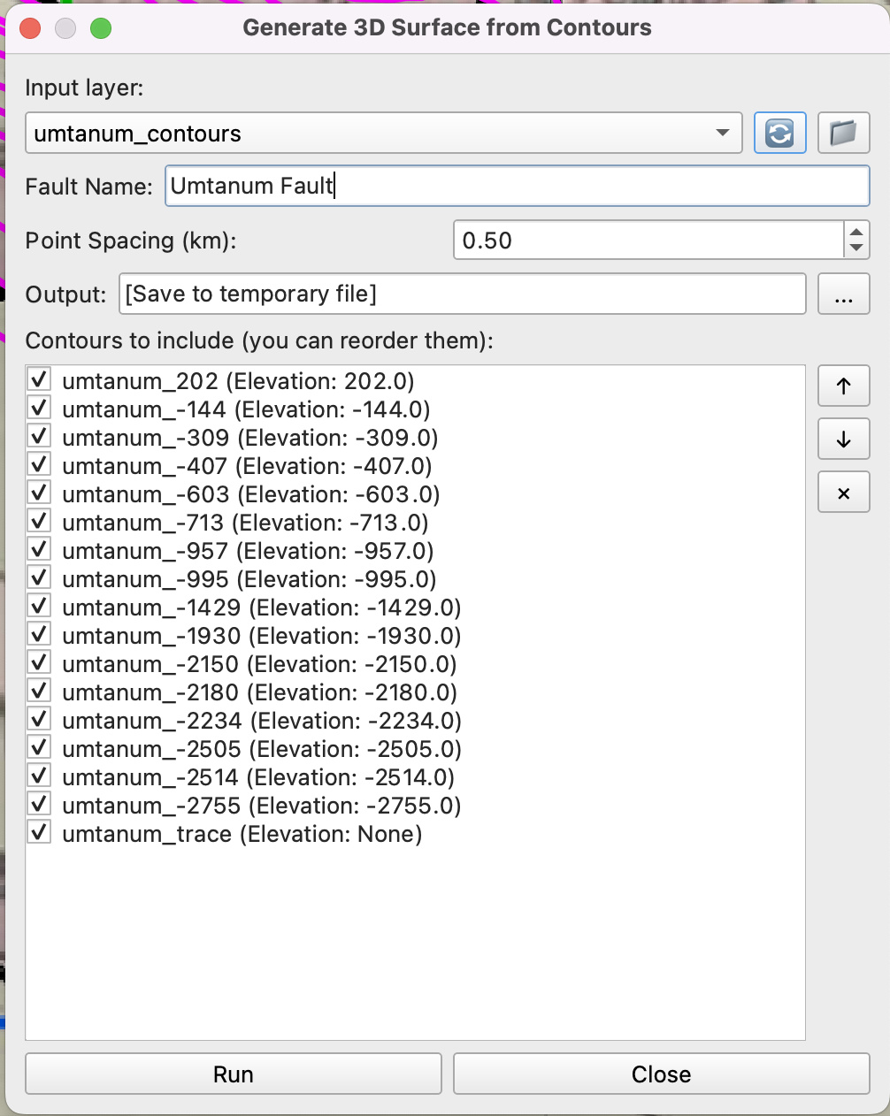
Task: Click the refresh layers icon button
Action: [x=779, y=134]
